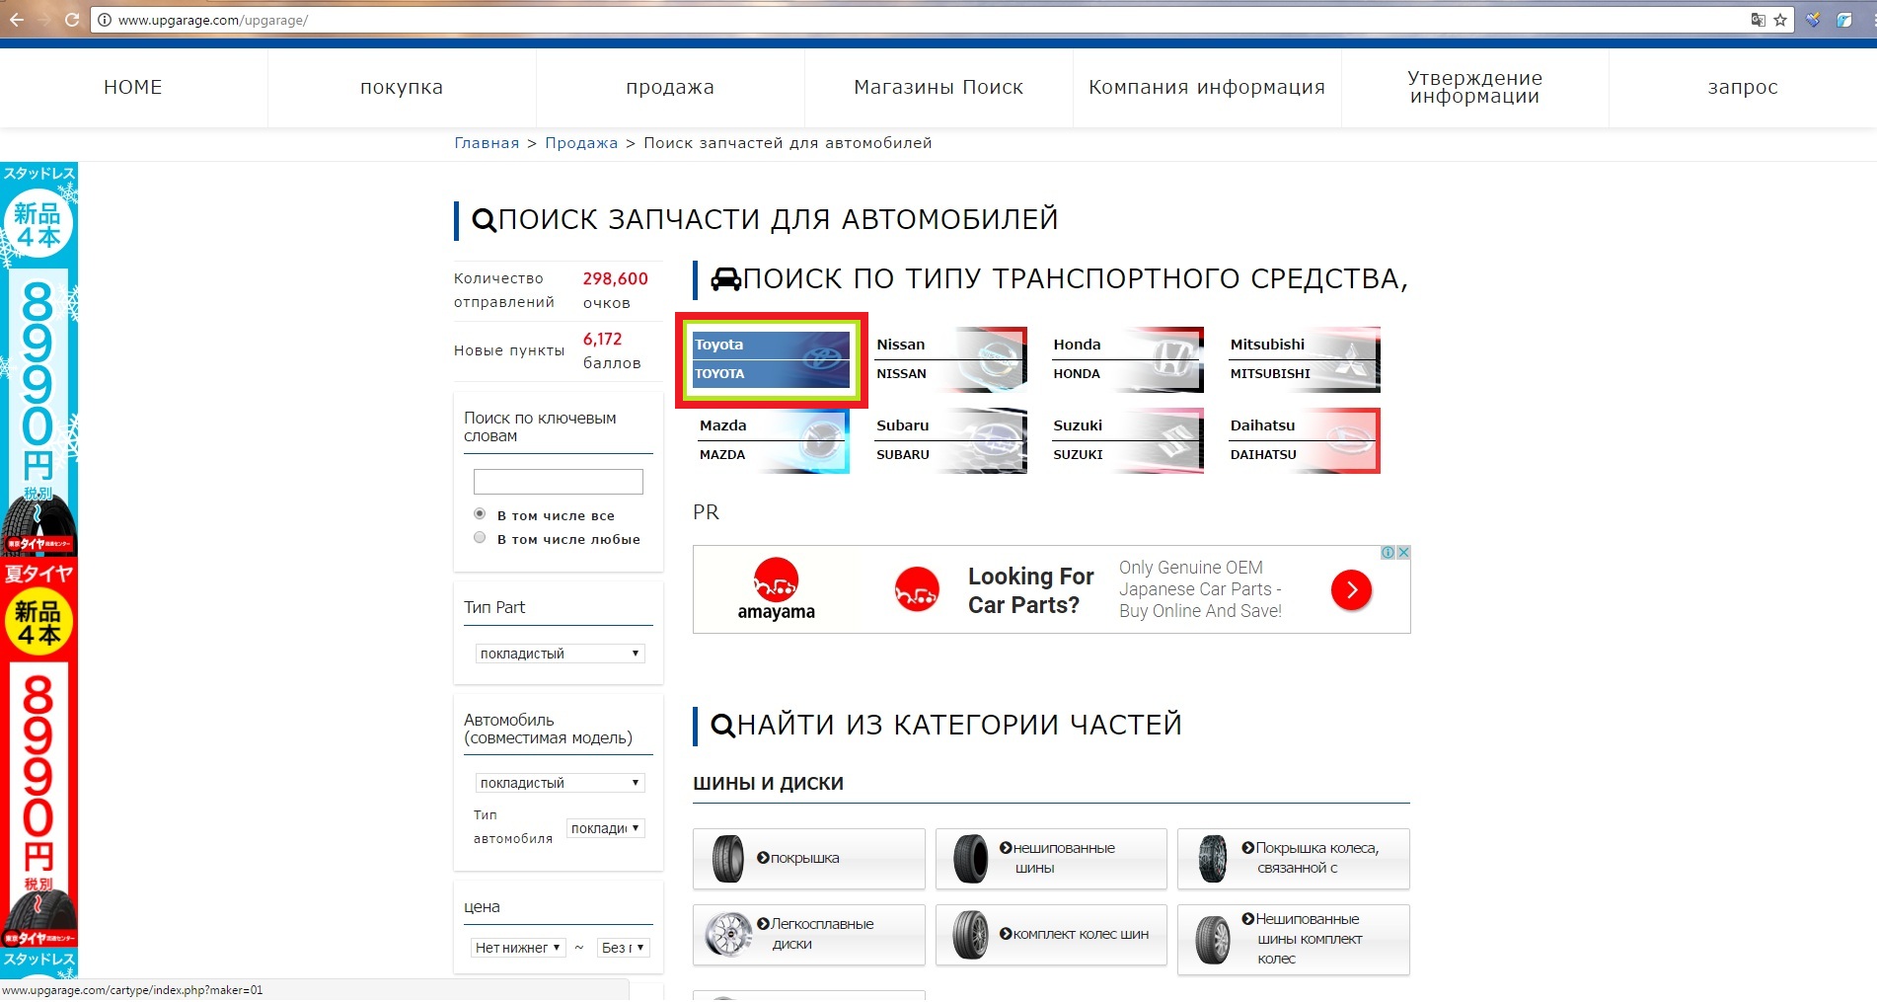Open the покрышка tire category
Viewport: 1877px width, 1002px height.
coord(808,859)
